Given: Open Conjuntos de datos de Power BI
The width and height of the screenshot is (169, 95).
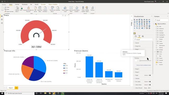Looking at the screenshot, I should click(28, 9).
